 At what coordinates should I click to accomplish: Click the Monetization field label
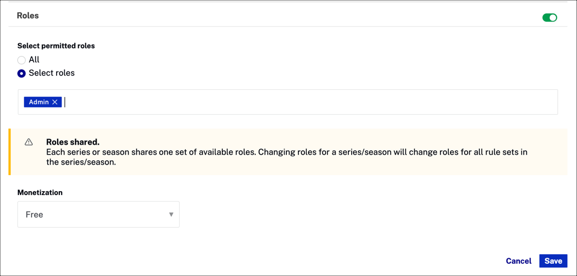40,192
